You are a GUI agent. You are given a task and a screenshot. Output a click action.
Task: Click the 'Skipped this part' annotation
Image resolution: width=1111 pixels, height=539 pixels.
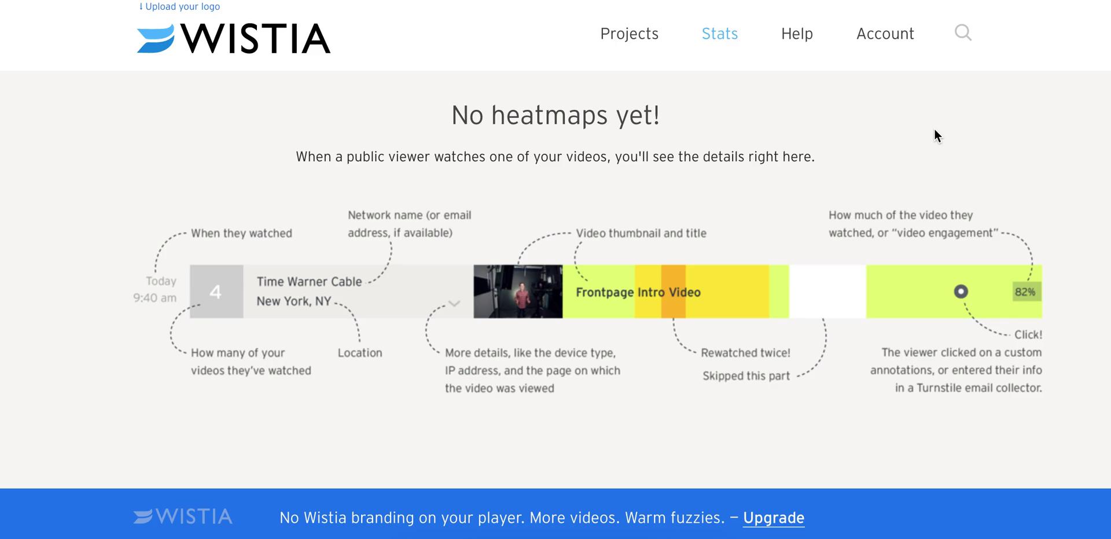[x=746, y=376]
